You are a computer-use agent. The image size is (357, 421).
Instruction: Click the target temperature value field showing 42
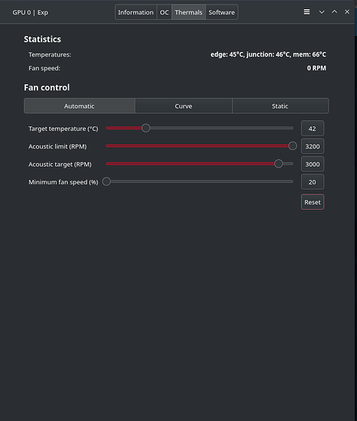coord(313,129)
